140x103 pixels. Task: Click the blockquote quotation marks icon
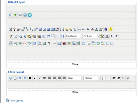(x=88, y=29)
